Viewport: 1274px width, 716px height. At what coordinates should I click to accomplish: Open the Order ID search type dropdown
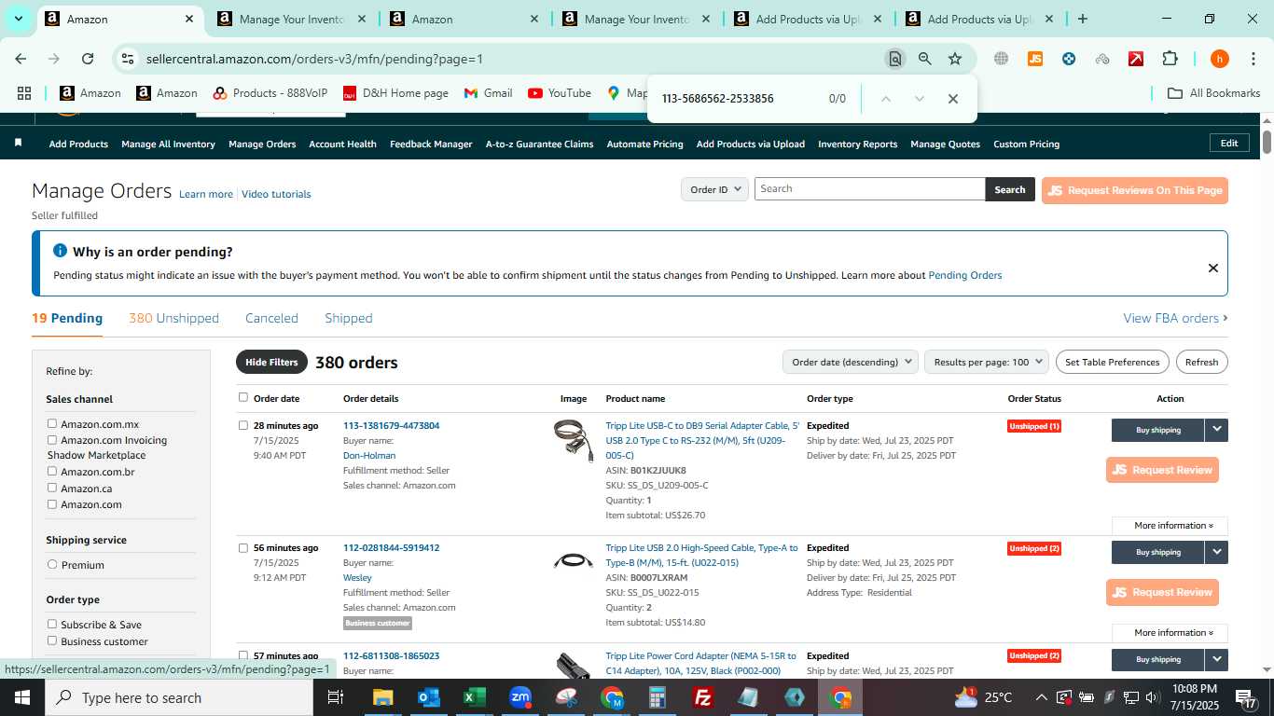pos(714,189)
